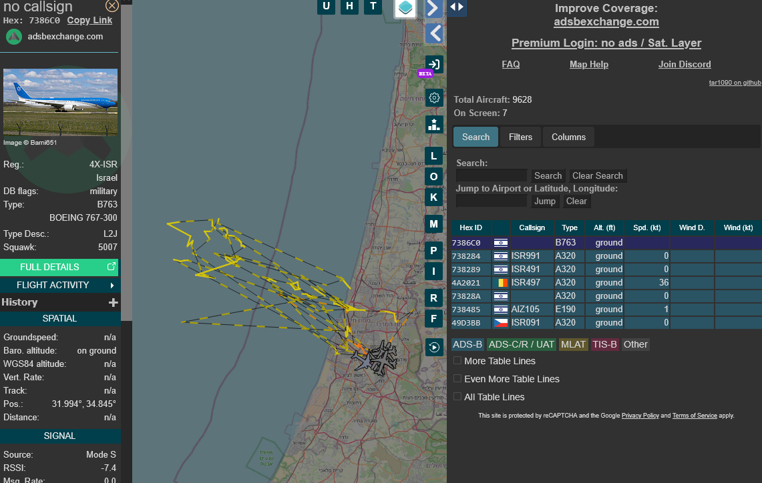Click the adsbexchange logo icon
The height and width of the screenshot is (483, 762).
13,37
